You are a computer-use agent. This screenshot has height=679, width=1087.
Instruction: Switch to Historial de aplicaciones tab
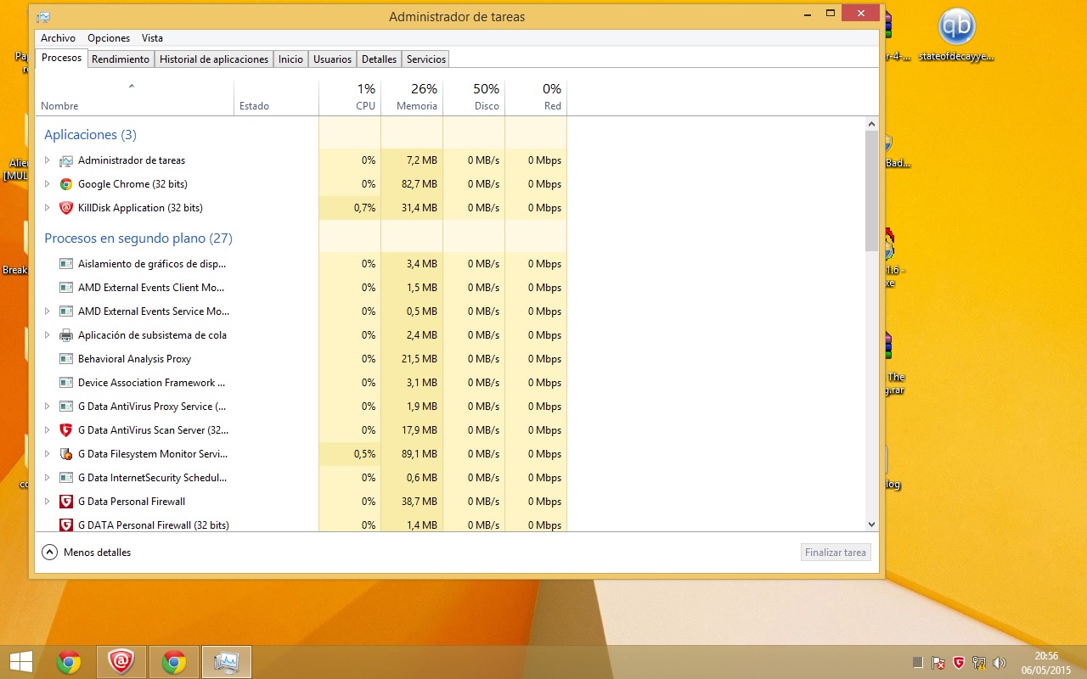coord(214,59)
